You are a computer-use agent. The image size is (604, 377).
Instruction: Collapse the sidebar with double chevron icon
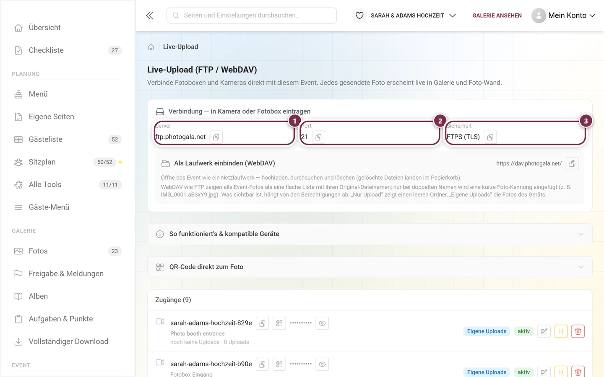coord(150,15)
